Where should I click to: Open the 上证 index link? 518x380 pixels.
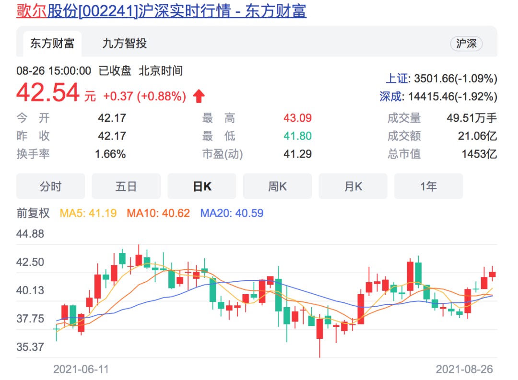pyautogui.click(x=396, y=79)
